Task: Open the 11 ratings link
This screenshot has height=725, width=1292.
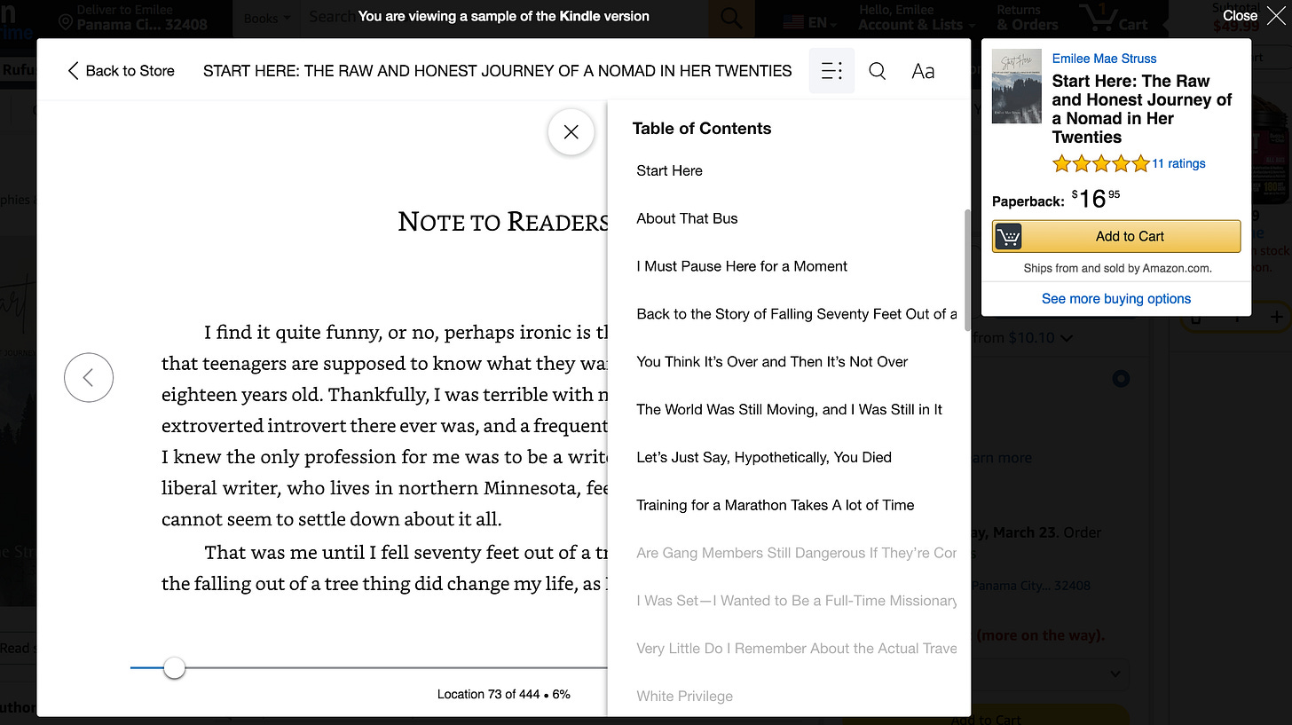Action: [x=1178, y=163]
